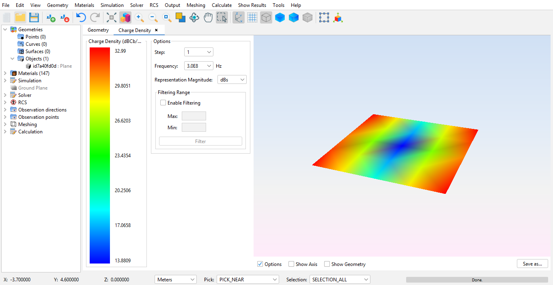Toggle the grid display icon
This screenshot has height=285, width=553.
[252, 17]
